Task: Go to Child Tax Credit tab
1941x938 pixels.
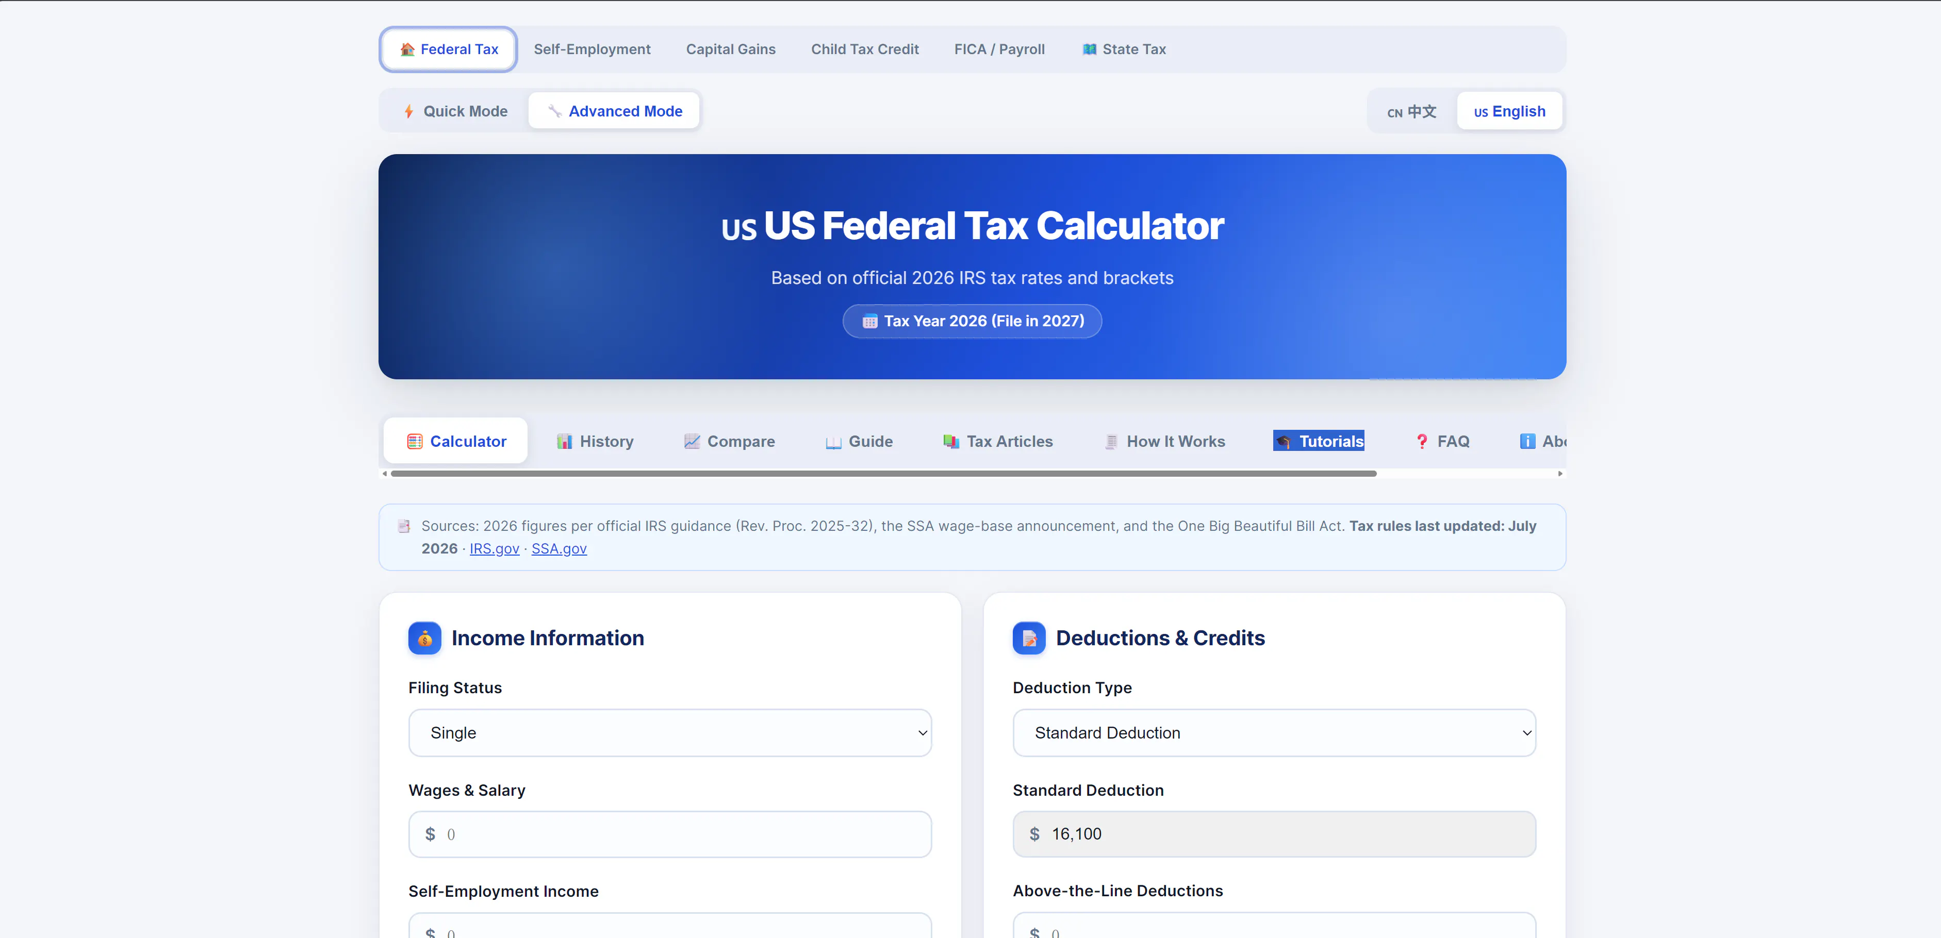Action: pos(864,49)
